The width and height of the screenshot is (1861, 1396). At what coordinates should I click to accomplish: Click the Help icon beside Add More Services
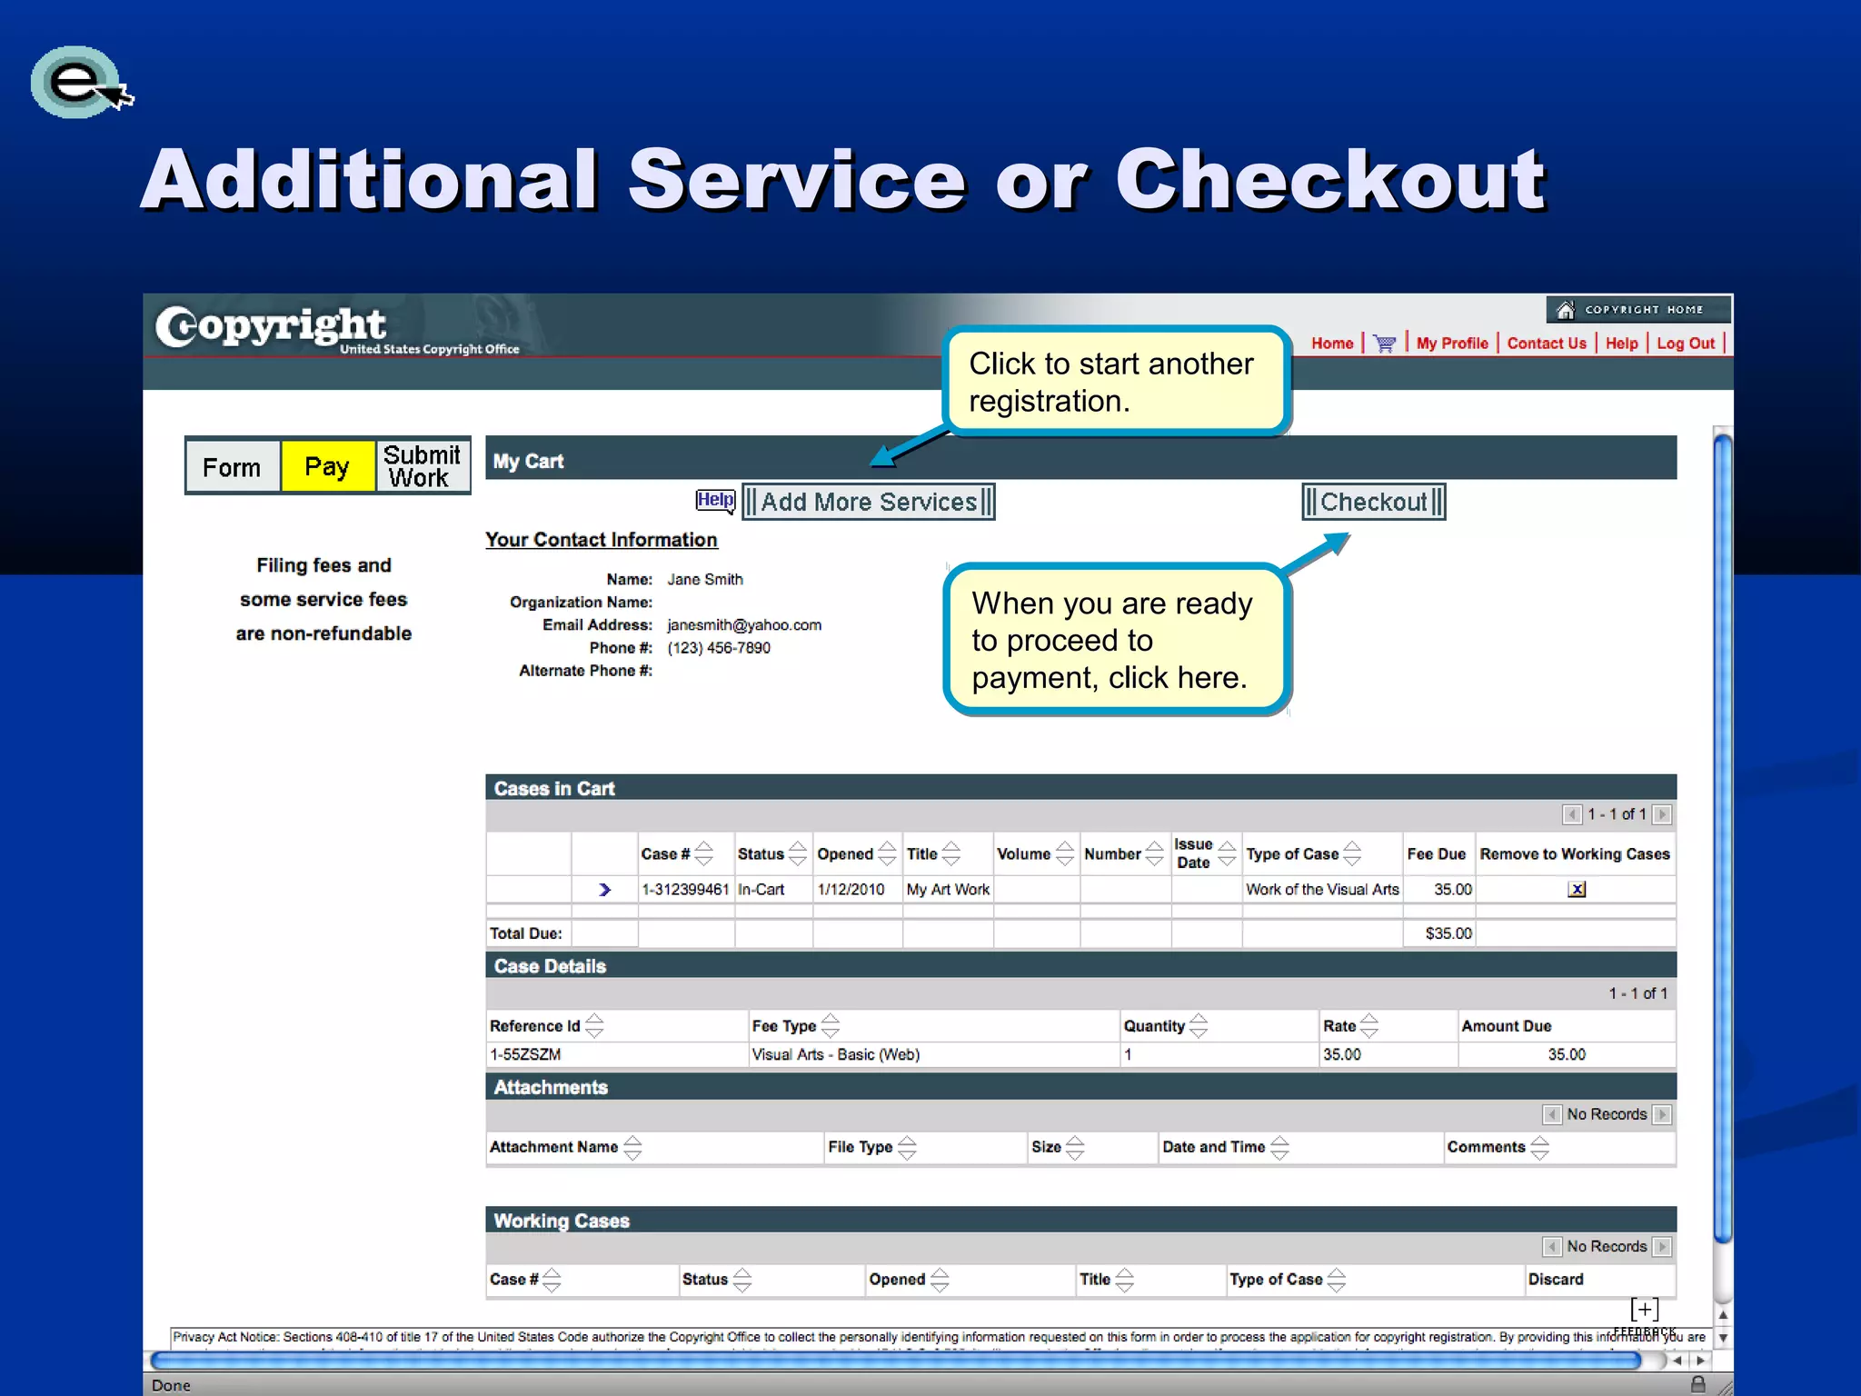coord(715,500)
